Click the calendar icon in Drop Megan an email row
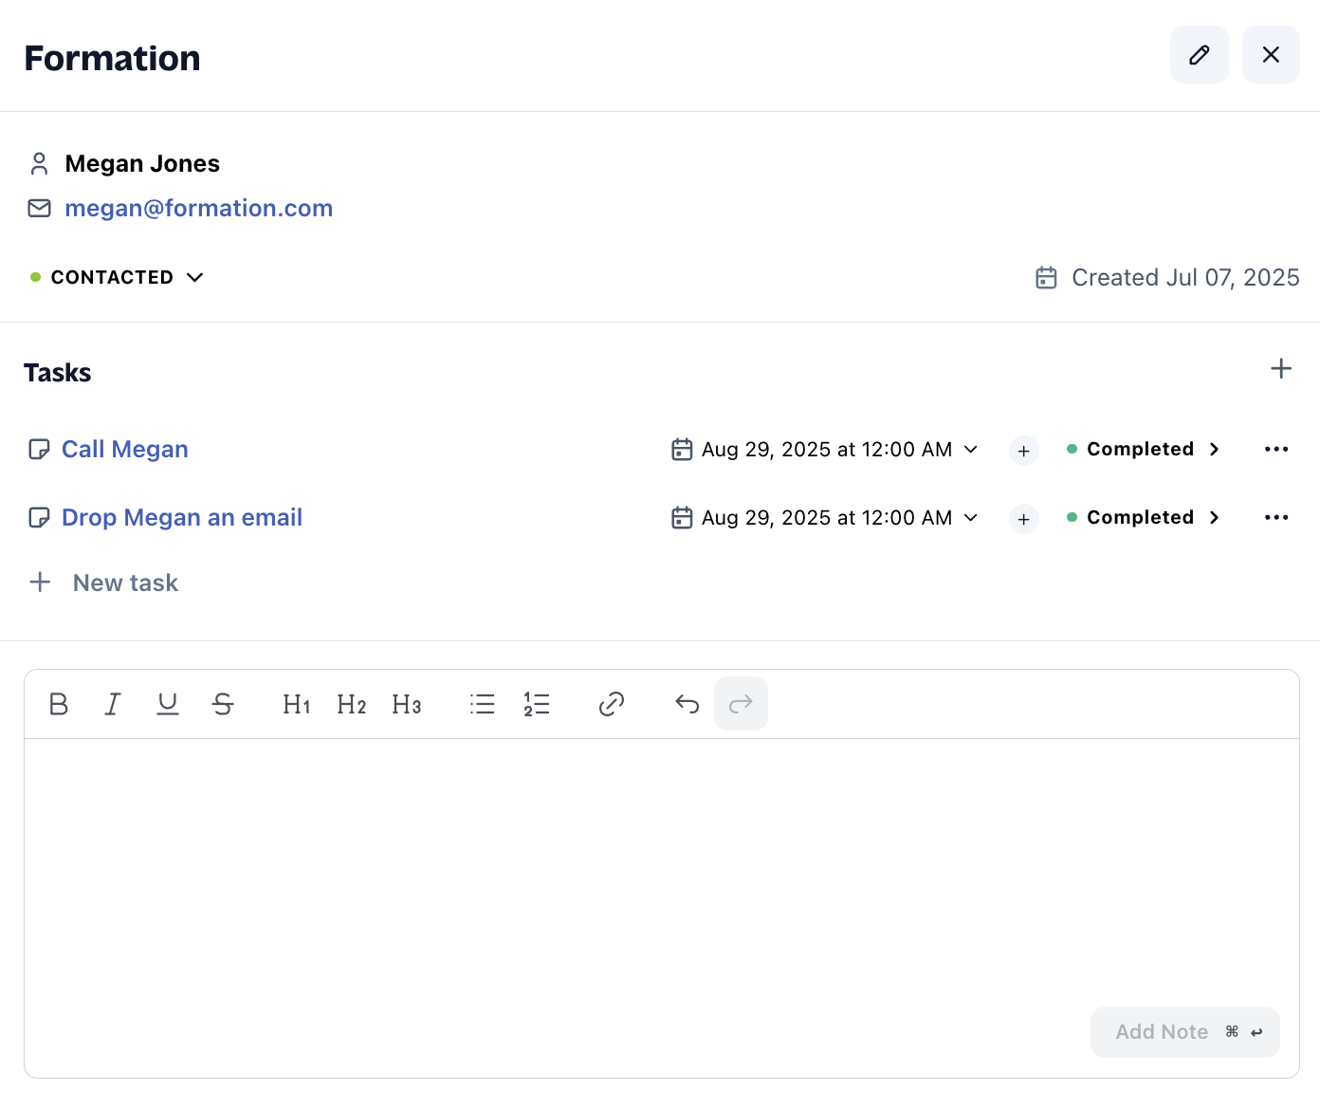Screen dimensions: 1320x1110 pyautogui.click(x=682, y=518)
